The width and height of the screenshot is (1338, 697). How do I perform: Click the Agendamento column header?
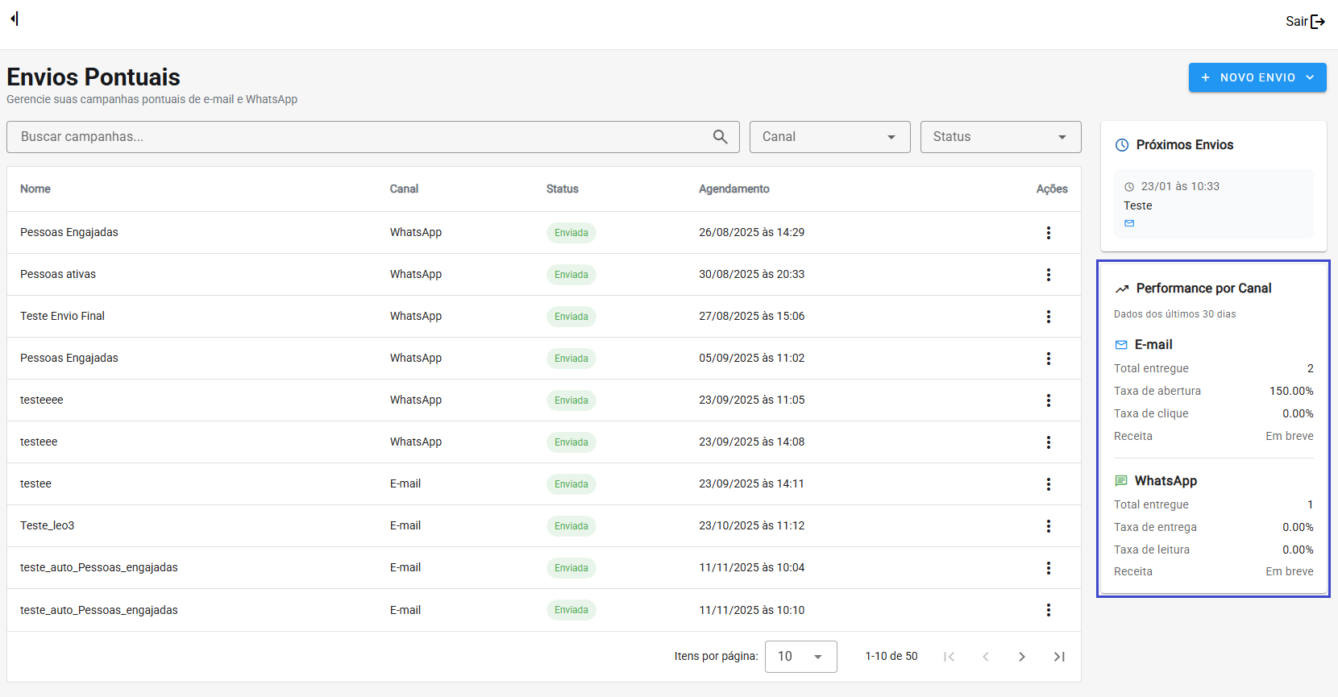pyautogui.click(x=733, y=189)
